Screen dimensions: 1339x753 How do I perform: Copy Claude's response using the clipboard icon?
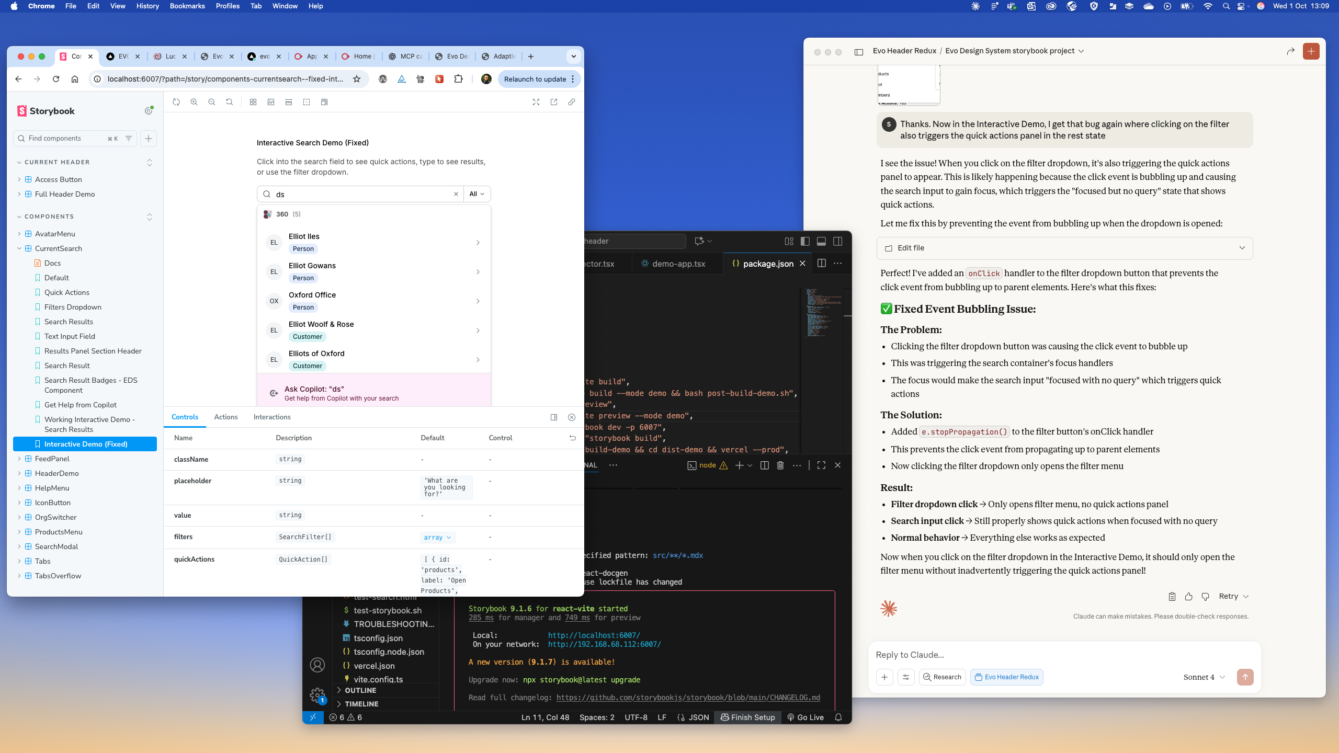pyautogui.click(x=1171, y=596)
